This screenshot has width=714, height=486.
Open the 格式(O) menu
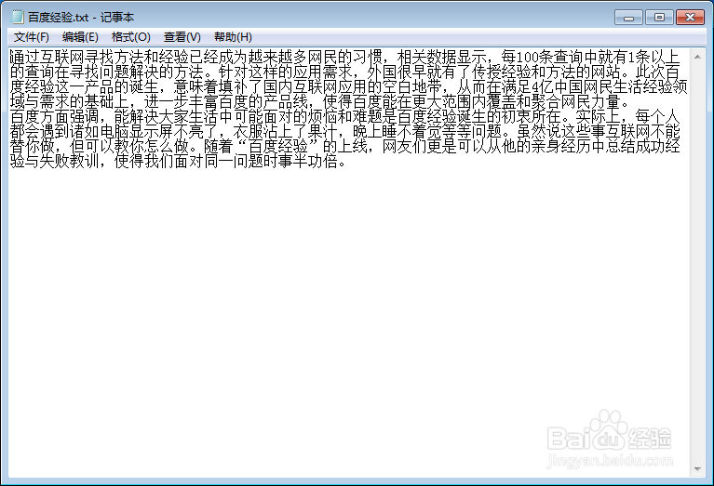point(130,37)
